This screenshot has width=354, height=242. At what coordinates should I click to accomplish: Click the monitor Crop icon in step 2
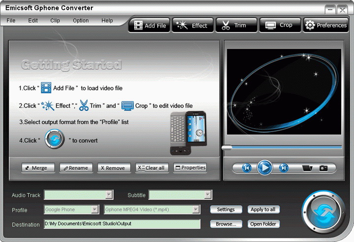(x=127, y=106)
